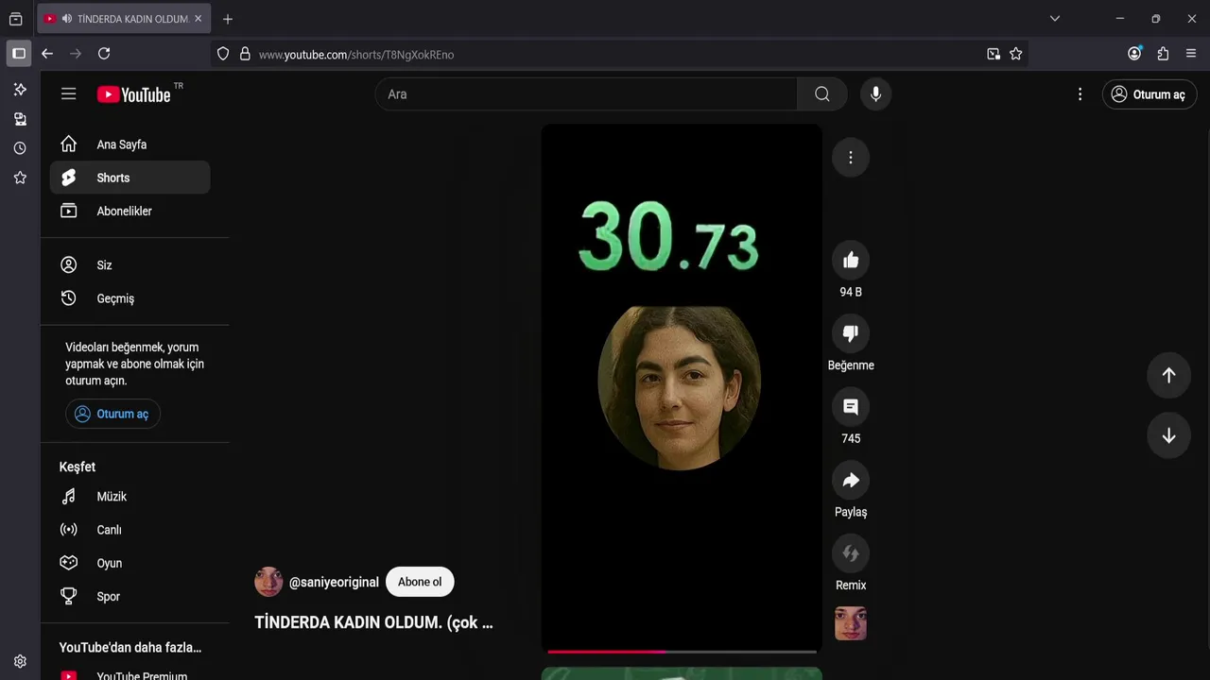
Task: Open the Short's more options menu
Action: [850, 158]
